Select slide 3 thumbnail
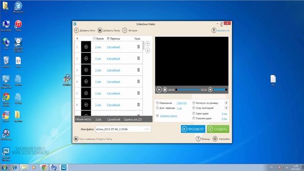Image resolution: width=304 pixels, height=171 pixels. click(86, 70)
